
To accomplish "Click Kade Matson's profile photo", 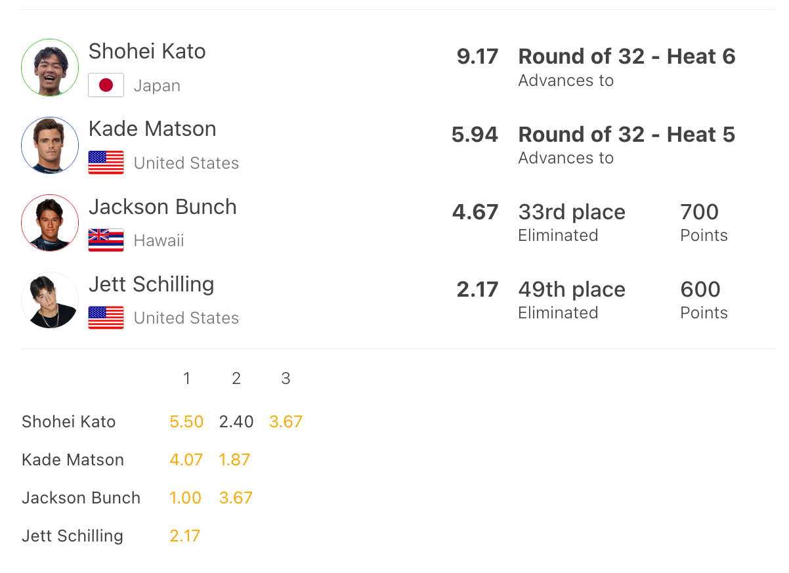I will pos(50,145).
